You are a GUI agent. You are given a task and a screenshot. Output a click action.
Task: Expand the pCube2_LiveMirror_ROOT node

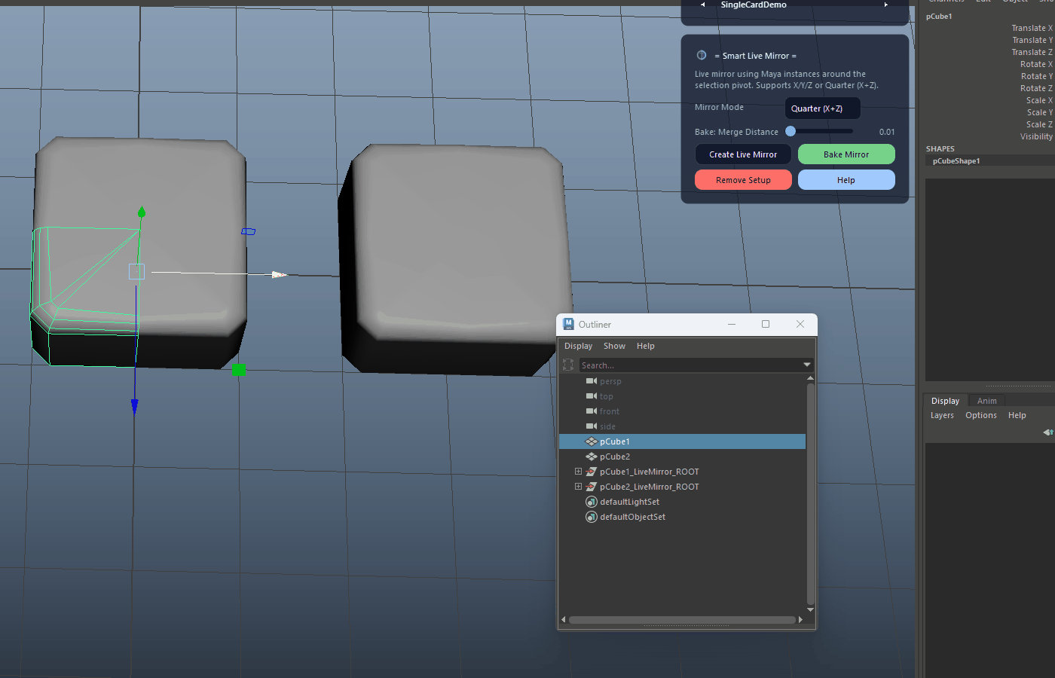[x=579, y=487]
